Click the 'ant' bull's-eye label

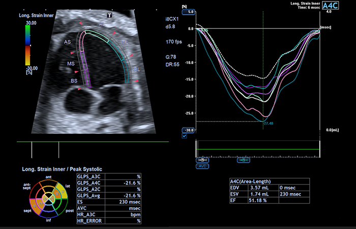click(x=49, y=177)
